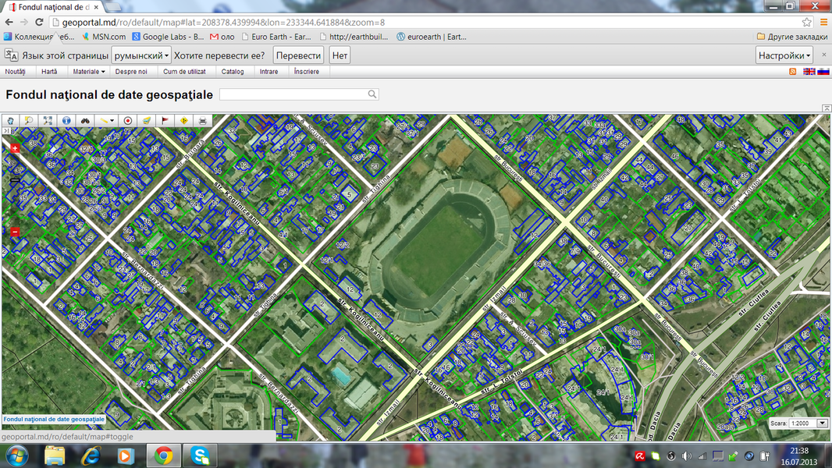This screenshot has width=832, height=468.
Task: Click the printer icon in map toolbar
Action: 203,121
